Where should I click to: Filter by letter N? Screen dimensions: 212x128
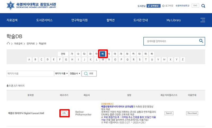(109, 59)
